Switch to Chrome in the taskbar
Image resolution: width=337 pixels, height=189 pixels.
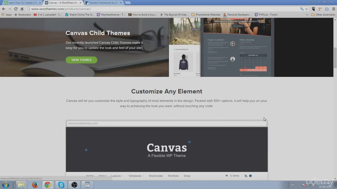click(x=48, y=185)
